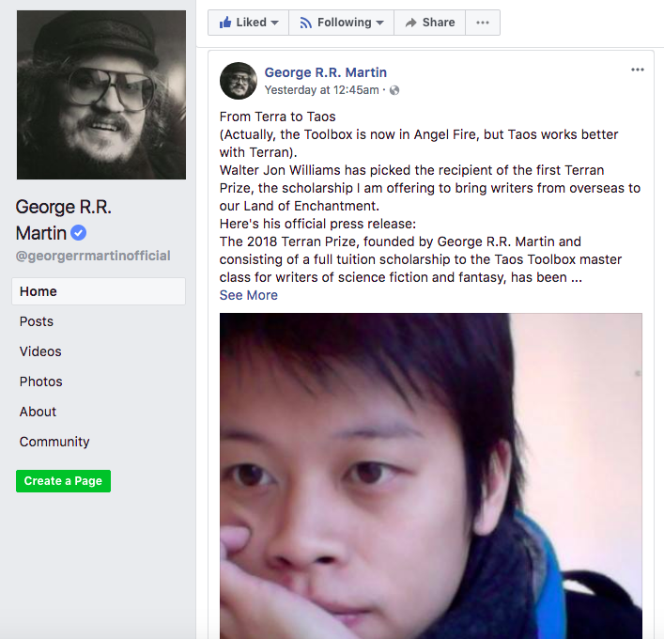Click the Share arrow icon
This screenshot has height=639, width=664.
[410, 23]
